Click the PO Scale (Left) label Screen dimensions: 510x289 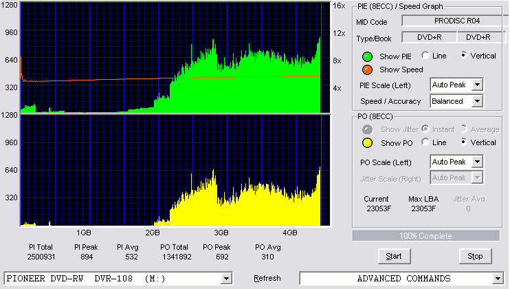pos(386,162)
